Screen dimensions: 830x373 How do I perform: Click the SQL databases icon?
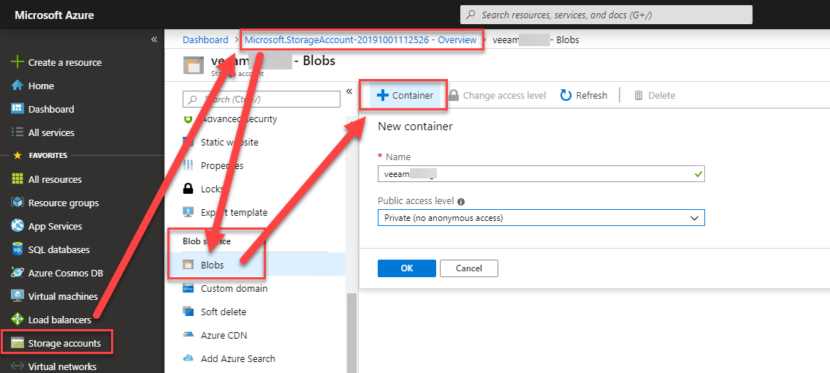(18, 249)
